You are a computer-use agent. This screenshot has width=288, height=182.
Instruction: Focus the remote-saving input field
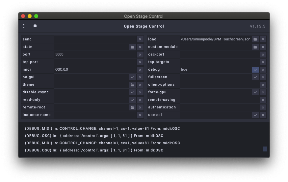click(219, 100)
